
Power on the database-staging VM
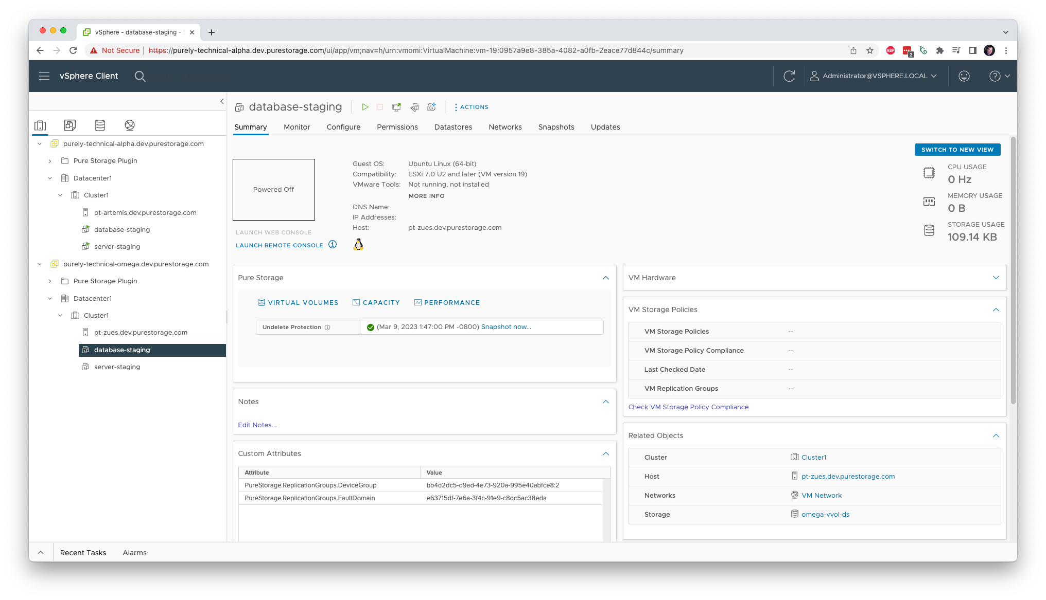365,107
